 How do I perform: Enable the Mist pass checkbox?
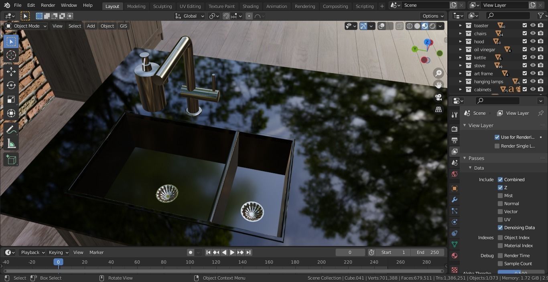pos(500,196)
